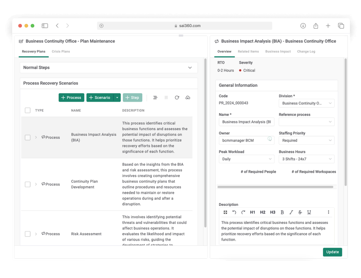The image size is (361, 278).
Task: Click the info icon in Owner field
Action: point(270,139)
